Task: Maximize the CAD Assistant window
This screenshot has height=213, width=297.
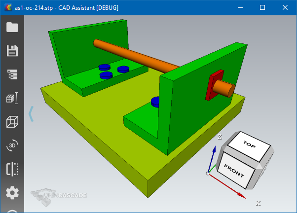Action: point(262,7)
